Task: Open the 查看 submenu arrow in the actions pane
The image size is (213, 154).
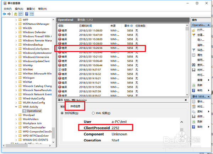Action: [x=209, y=80]
